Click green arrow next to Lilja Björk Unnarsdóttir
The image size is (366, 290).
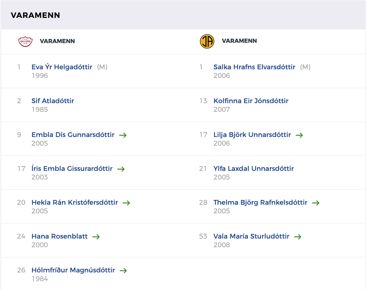tap(299, 135)
